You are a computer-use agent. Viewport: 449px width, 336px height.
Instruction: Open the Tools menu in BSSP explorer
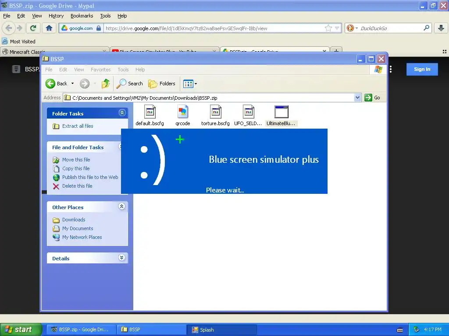coord(123,70)
